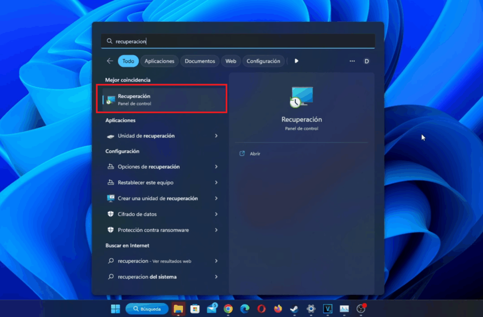
Task: Click the Restablecer este equipo icon
Action: (x=110, y=182)
